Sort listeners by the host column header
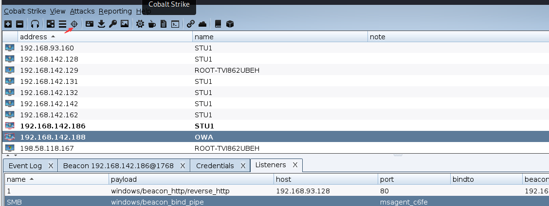 click(326, 179)
